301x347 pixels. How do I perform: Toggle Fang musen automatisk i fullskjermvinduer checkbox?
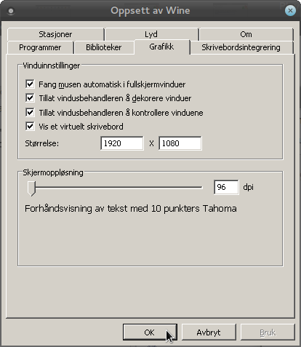click(30, 84)
